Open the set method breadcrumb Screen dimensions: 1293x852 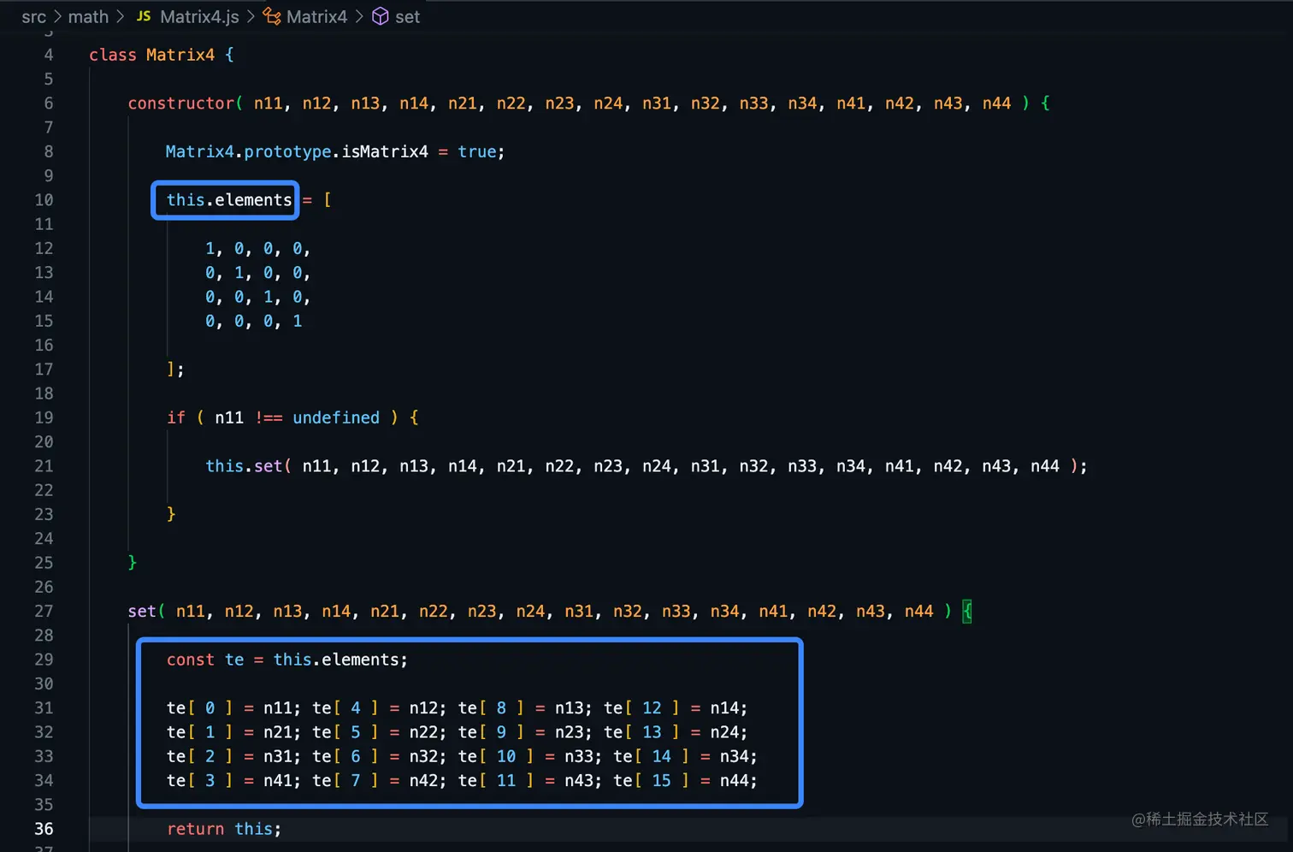click(x=407, y=17)
